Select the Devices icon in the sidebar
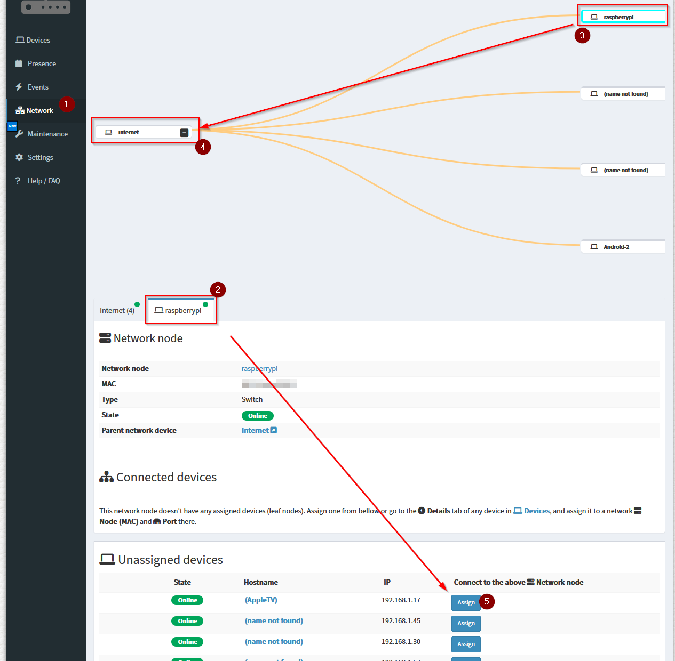Viewport: 675px width, 661px height. coord(19,39)
